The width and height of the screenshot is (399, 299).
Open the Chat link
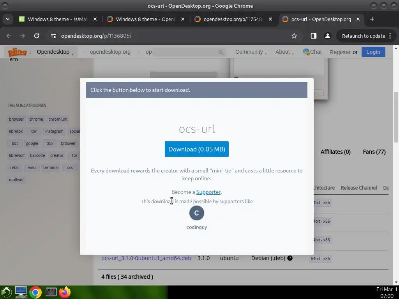[x=312, y=52]
